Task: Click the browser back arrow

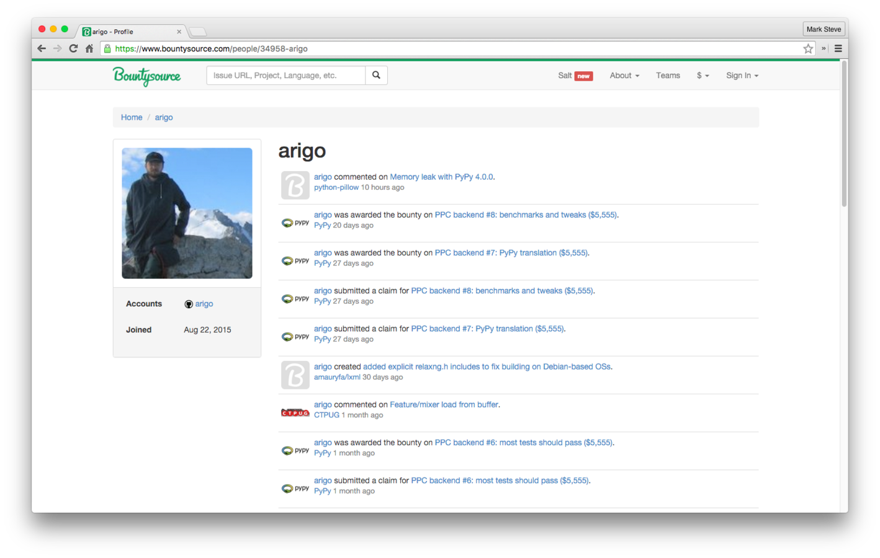Action: 42,48
